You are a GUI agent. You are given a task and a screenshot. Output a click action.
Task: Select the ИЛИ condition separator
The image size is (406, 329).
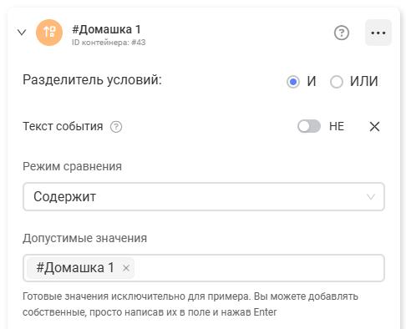(336, 82)
